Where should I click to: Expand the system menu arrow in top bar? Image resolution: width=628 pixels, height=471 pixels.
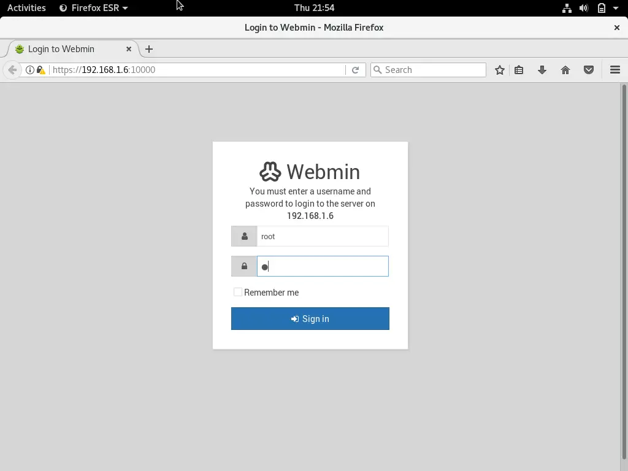pyautogui.click(x=616, y=8)
